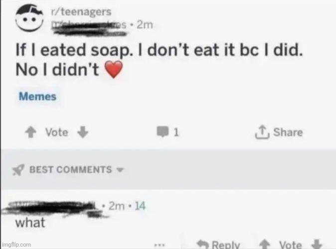Click the rocket icon beside Best Comments
This screenshot has height=249, width=336.
18,169
